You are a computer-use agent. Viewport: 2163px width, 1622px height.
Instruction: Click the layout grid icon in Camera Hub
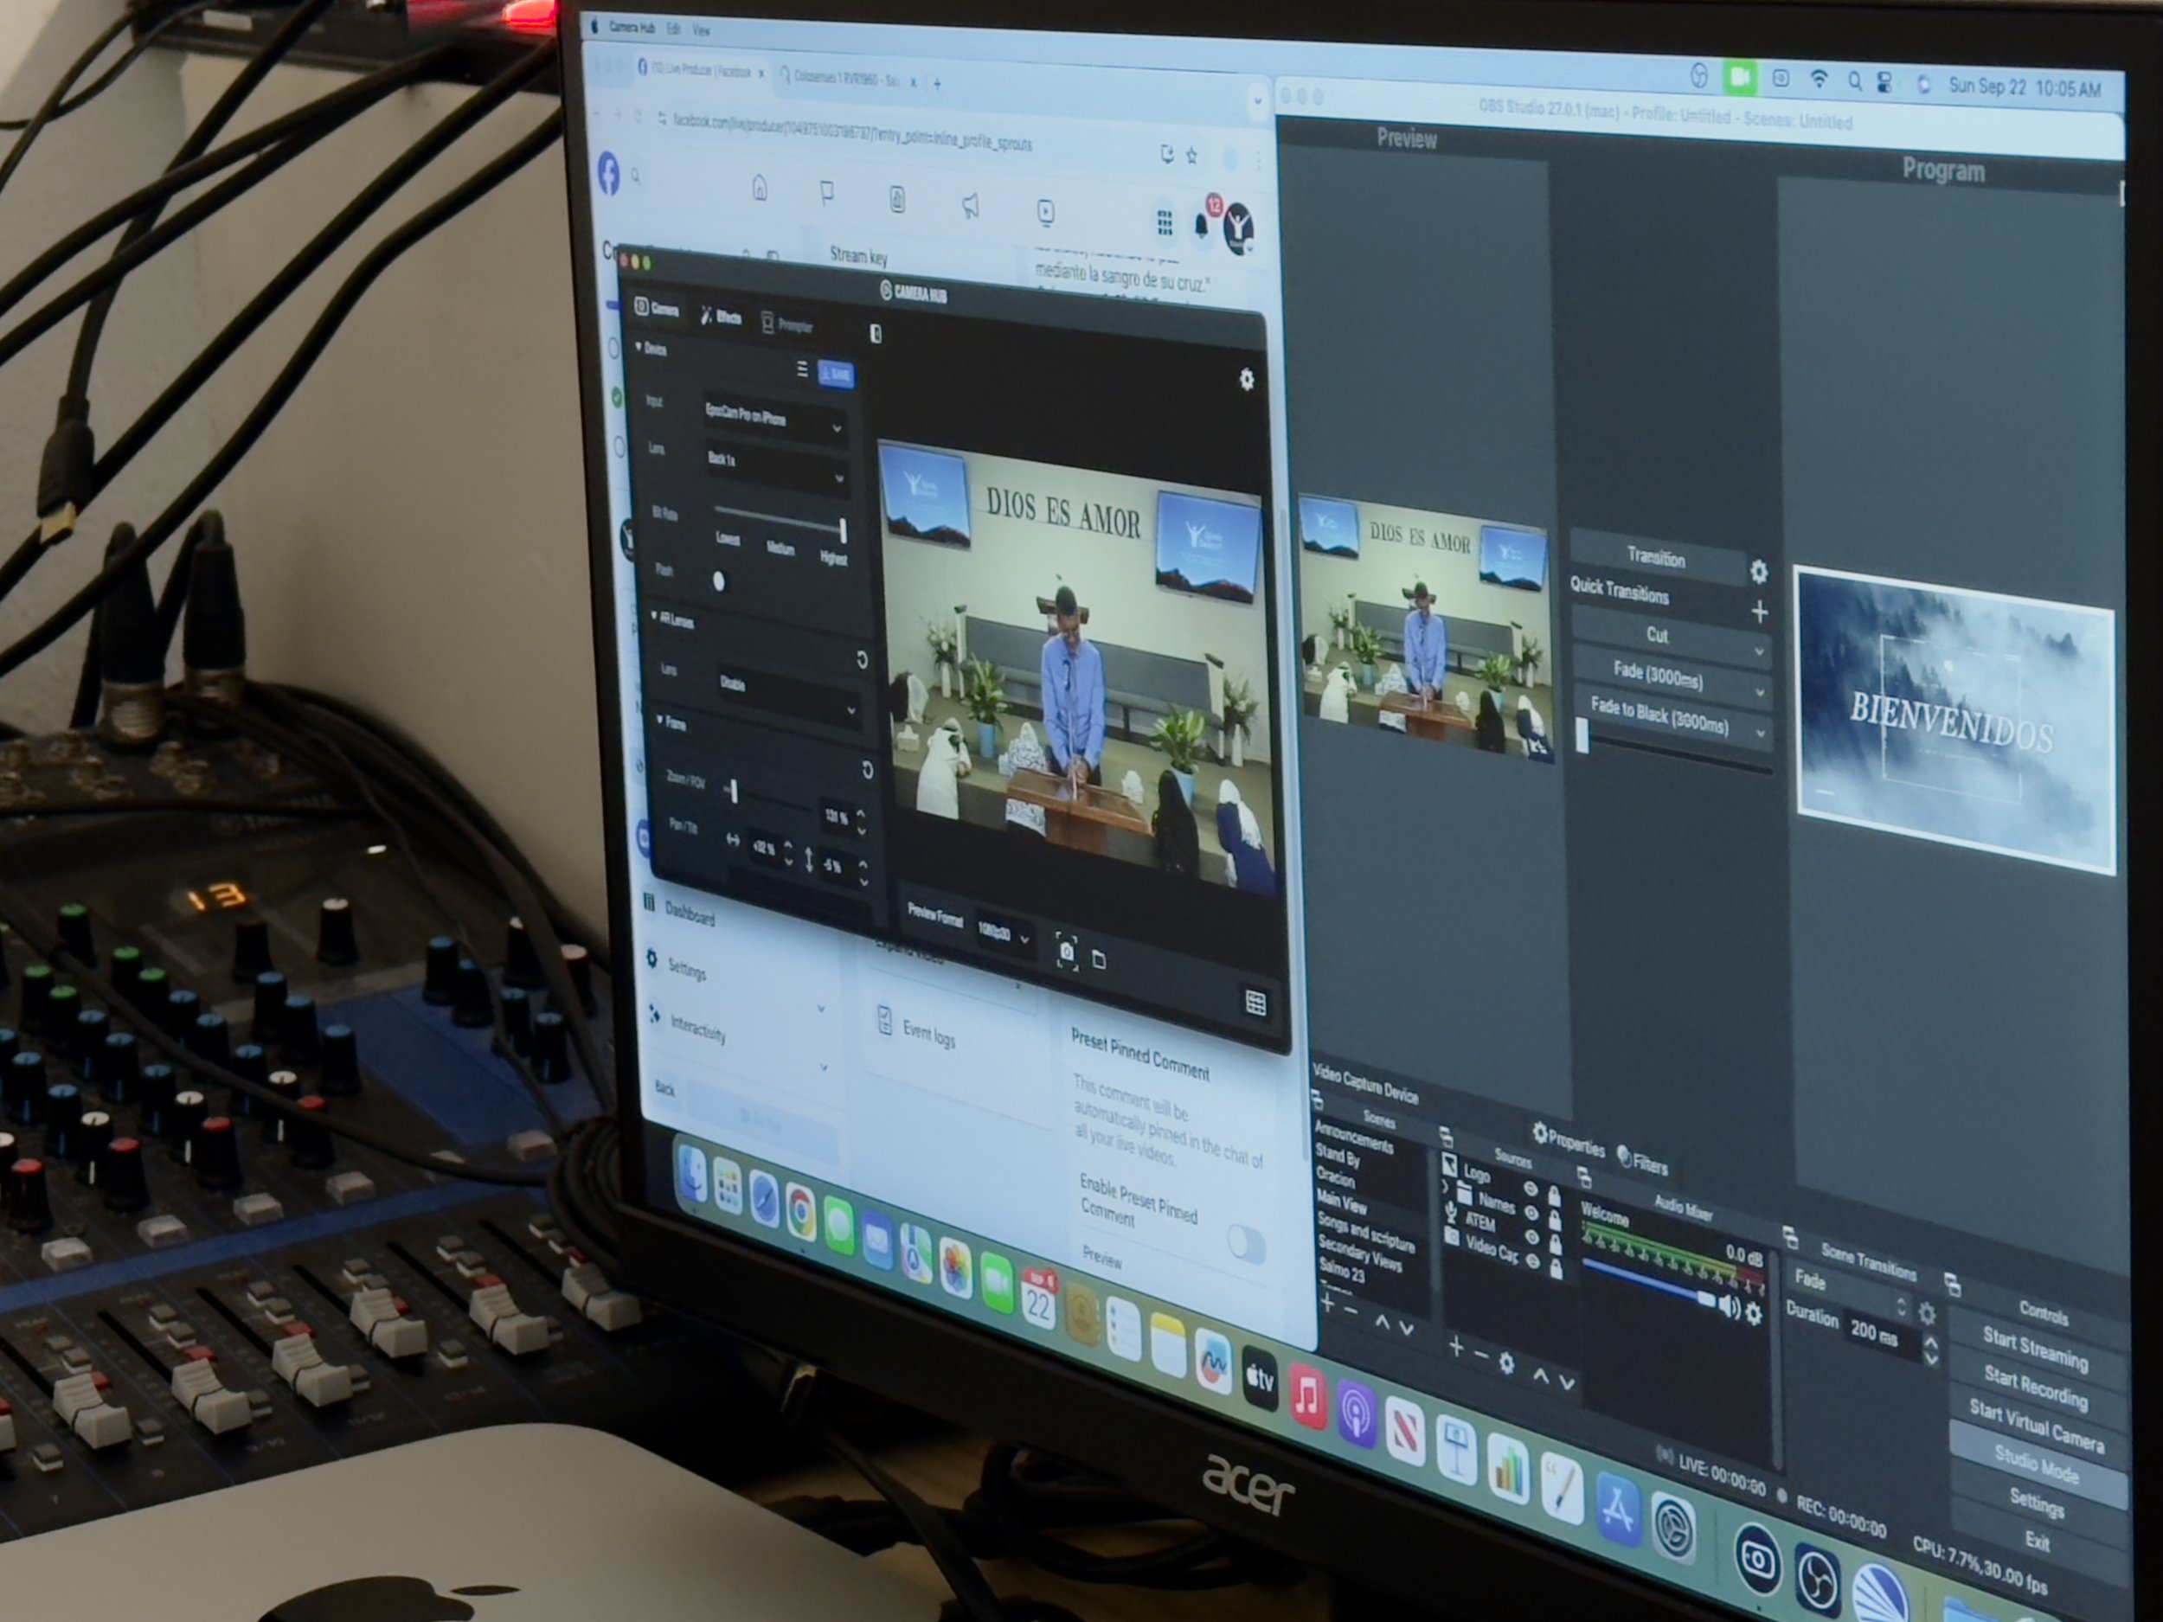tap(1255, 1002)
